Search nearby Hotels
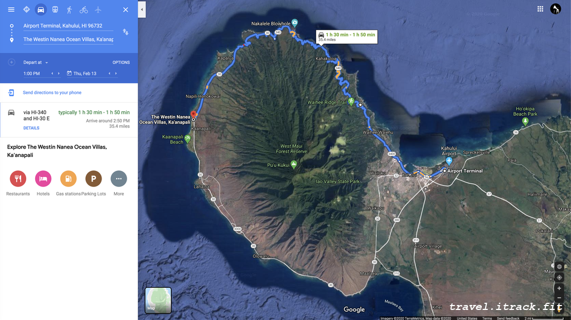The image size is (571, 320). (x=43, y=179)
